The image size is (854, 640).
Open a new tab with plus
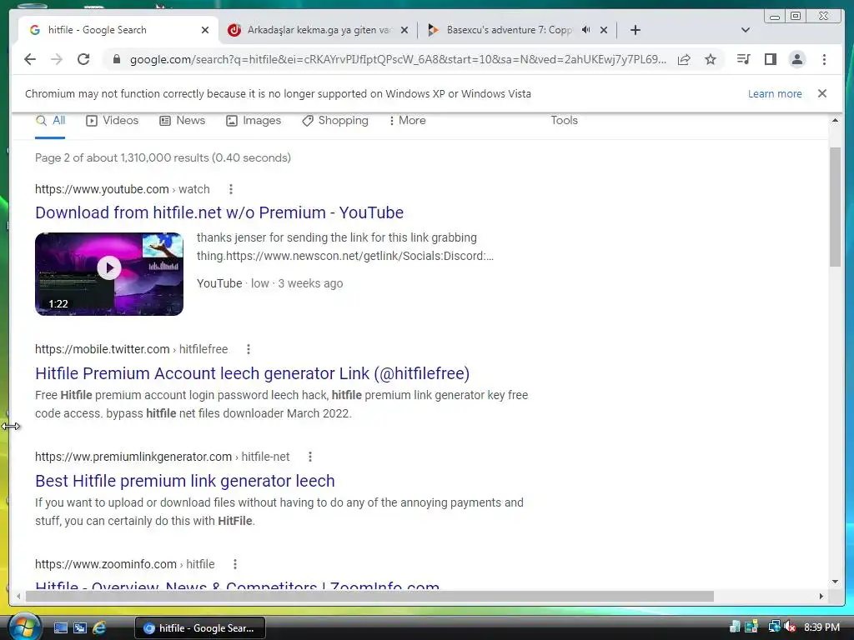click(635, 30)
